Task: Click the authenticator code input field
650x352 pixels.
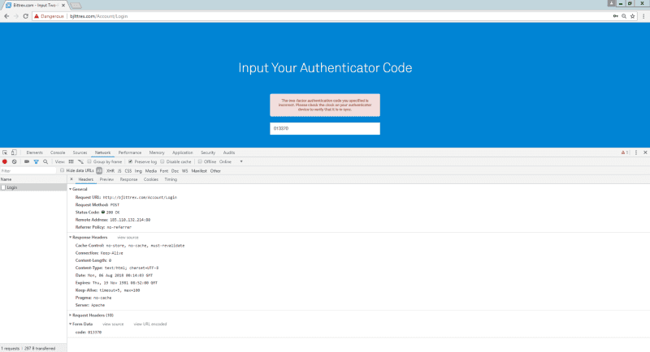Action: point(324,129)
